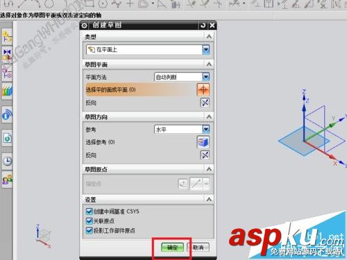Toggle 创建中间基准 CSYS checkbox

pyautogui.click(x=89, y=211)
